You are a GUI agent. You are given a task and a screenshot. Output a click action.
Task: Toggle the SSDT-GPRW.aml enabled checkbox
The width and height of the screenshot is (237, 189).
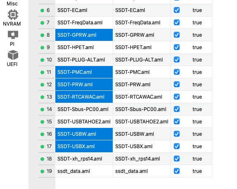click(x=177, y=35)
